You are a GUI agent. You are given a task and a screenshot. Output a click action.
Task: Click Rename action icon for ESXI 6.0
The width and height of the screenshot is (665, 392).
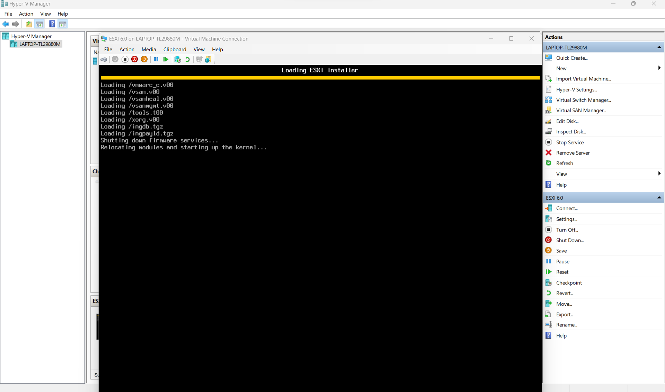click(549, 324)
